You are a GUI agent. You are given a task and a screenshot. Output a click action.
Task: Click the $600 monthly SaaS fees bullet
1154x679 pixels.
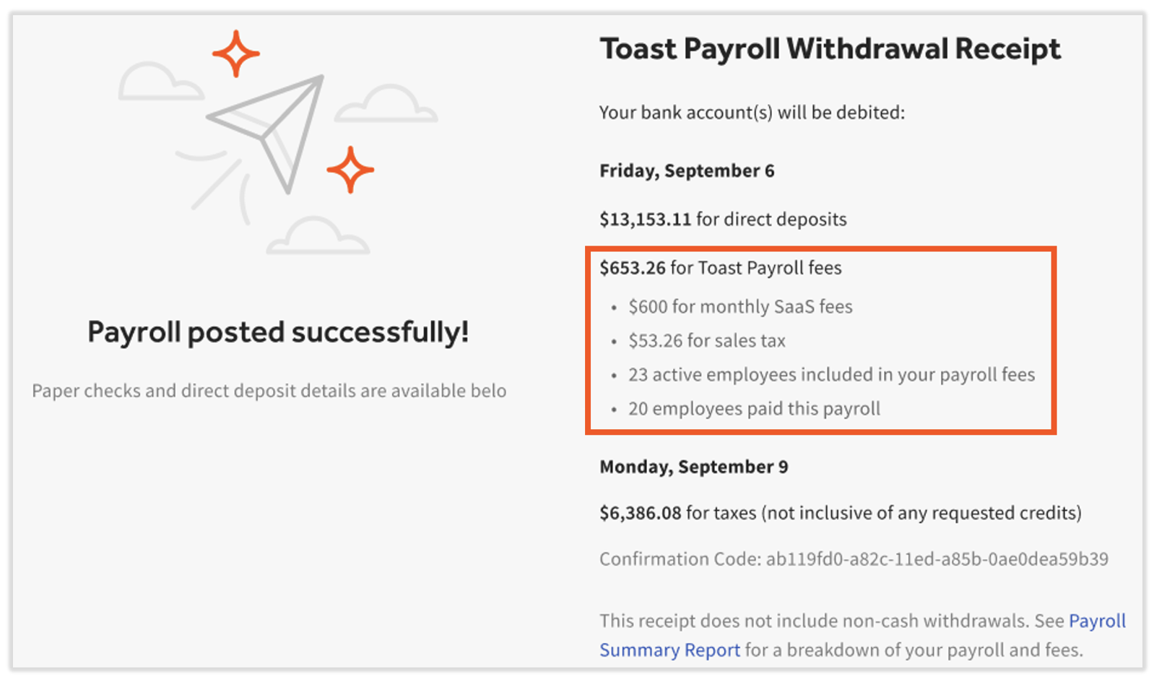tap(740, 307)
